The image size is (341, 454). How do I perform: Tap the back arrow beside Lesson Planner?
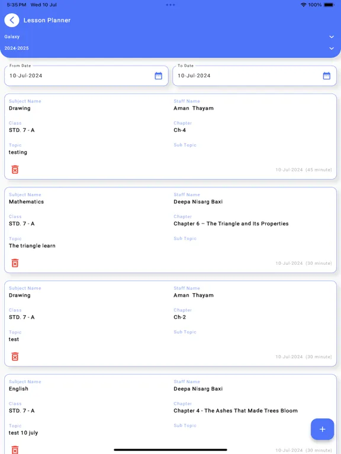point(12,20)
